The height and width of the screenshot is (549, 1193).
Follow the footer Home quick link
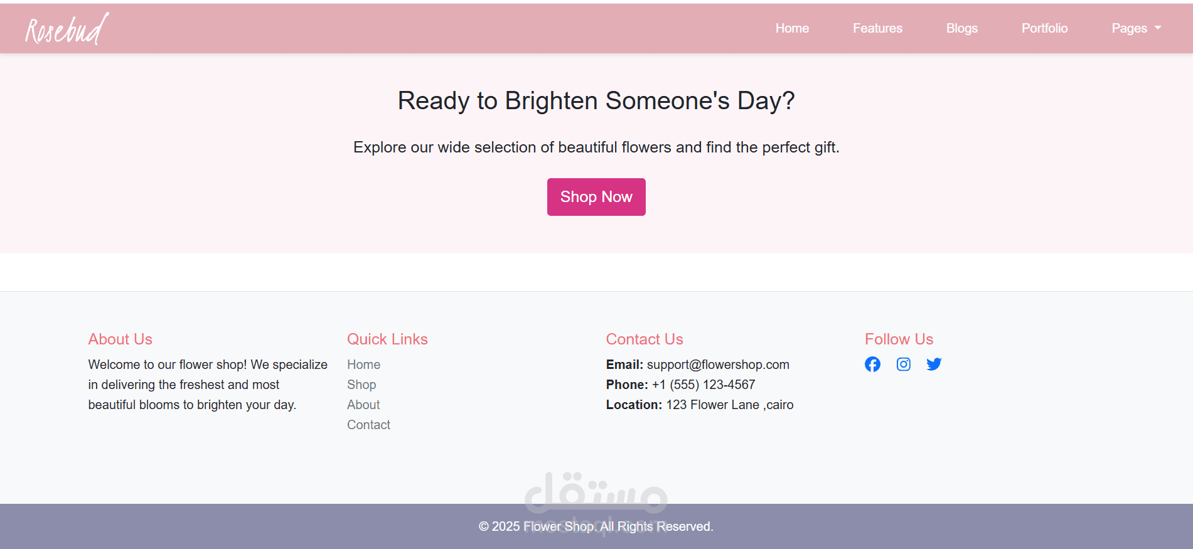pos(363,365)
